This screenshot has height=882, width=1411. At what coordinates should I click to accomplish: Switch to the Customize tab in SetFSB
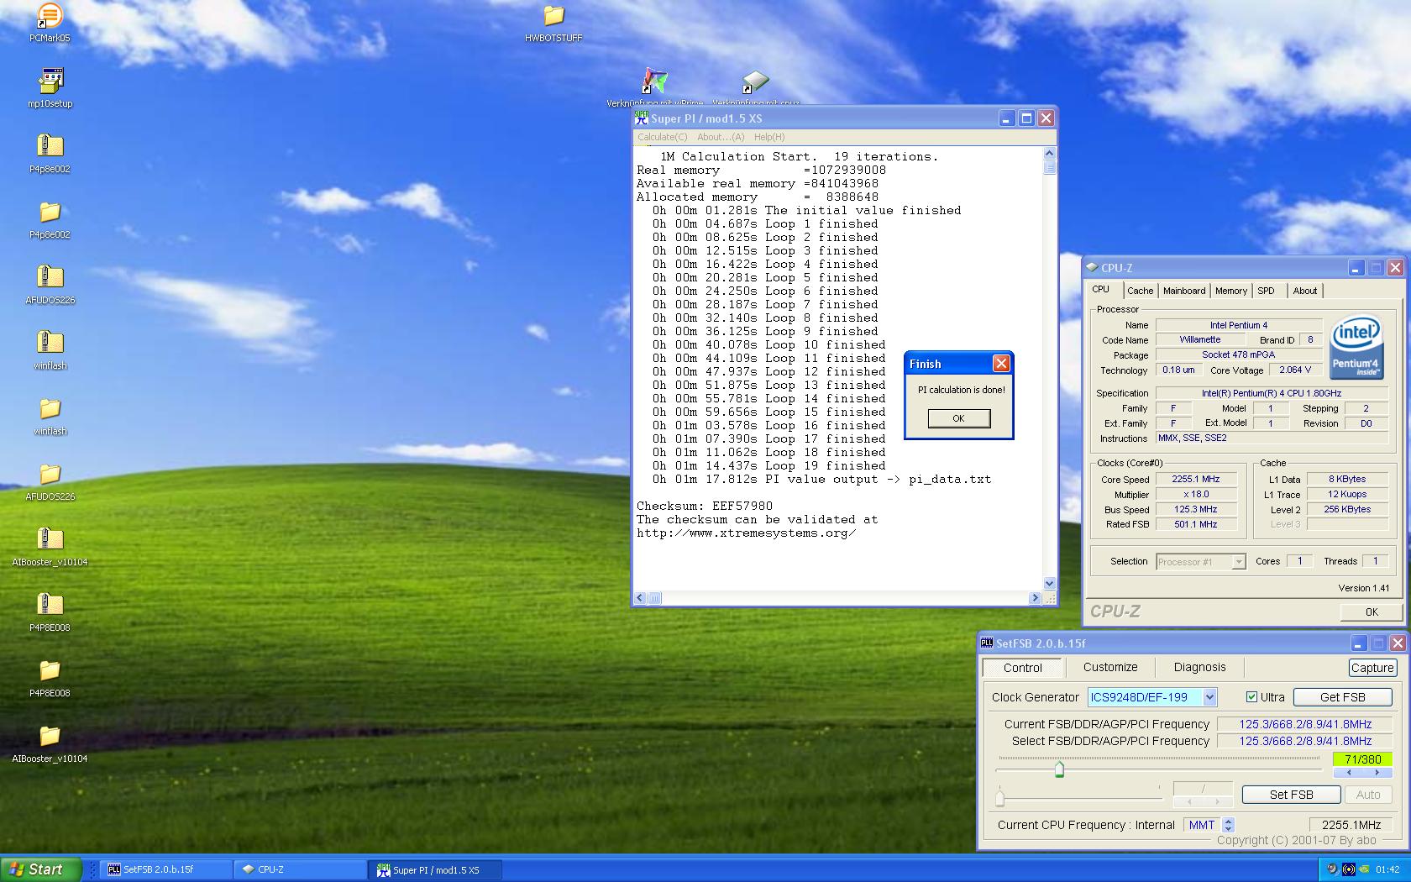coord(1109,667)
